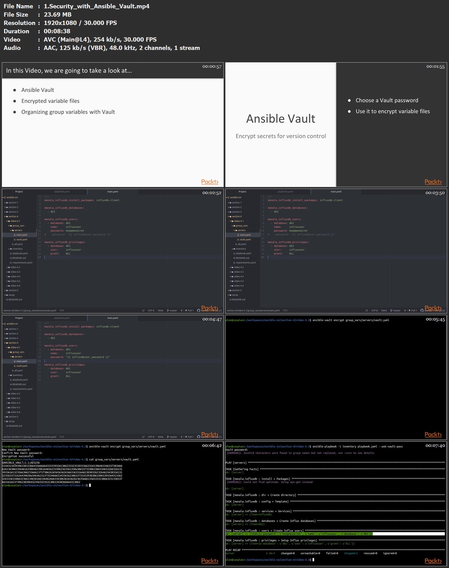This screenshot has width=449, height=568.
Task: In 00:02:52 frame, click the GitHub status icon
Action: (198, 311)
